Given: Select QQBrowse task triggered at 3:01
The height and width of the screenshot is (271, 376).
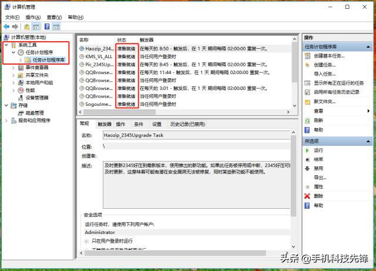Looking at the screenshot, I should 184,88.
